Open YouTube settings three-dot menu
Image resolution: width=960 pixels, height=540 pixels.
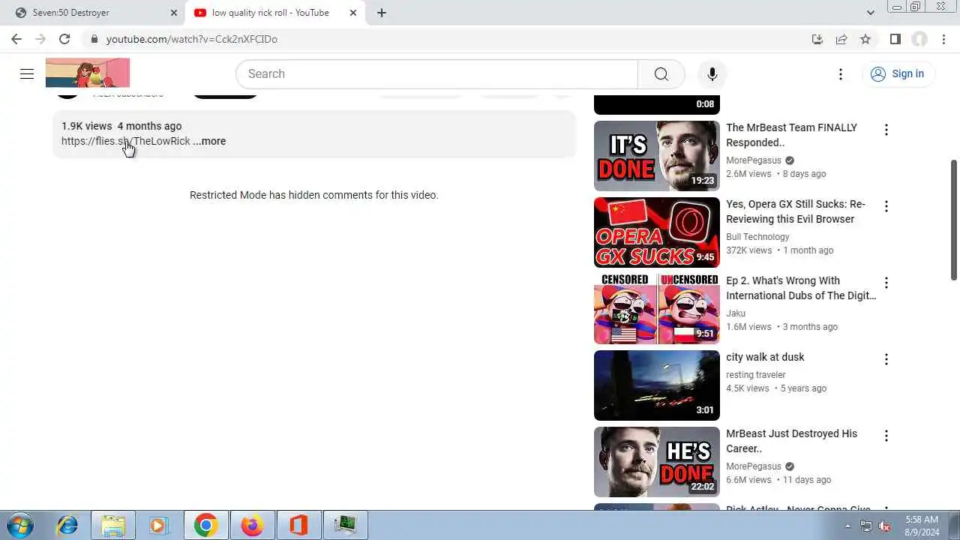click(841, 73)
